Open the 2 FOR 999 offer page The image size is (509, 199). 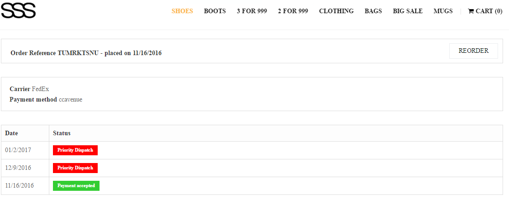tap(293, 11)
